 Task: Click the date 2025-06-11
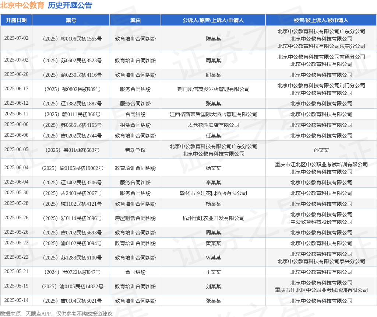point(16,114)
